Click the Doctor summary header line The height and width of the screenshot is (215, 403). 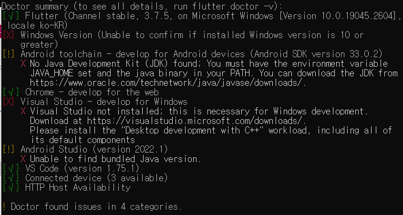pyautogui.click(x=138, y=6)
